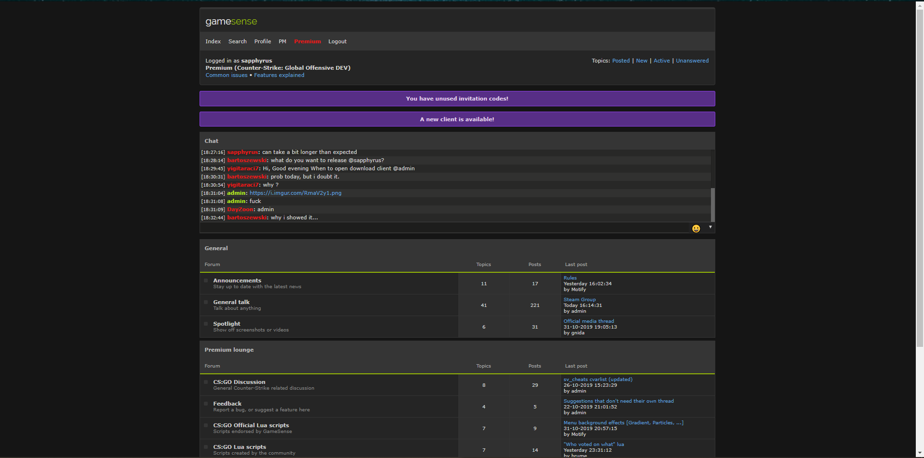Open the chat options dropdown arrow
This screenshot has width=924, height=458.
click(x=710, y=227)
